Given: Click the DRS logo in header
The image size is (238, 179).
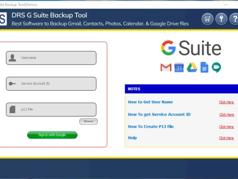Looking at the screenshot, I should click(3, 19).
